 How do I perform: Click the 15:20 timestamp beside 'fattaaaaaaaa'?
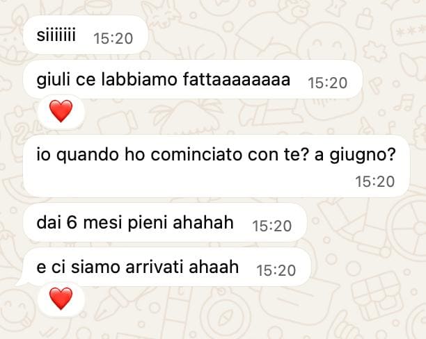327,83
